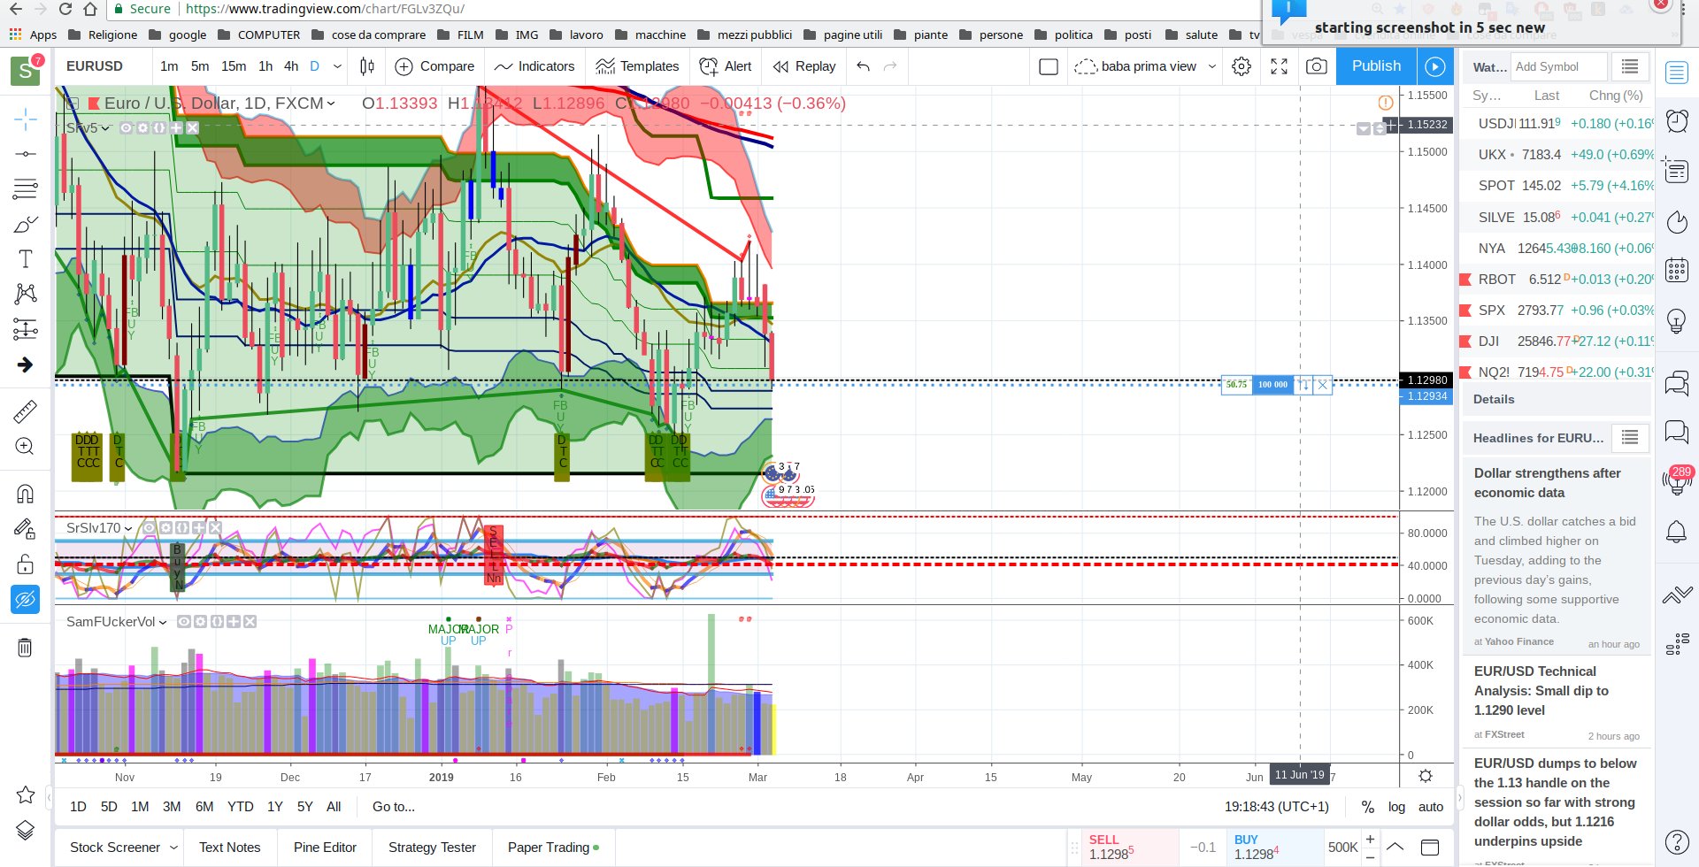The image size is (1699, 867).
Task: Expand the SamFUckerVol indicator dropdown
Action: point(163,622)
